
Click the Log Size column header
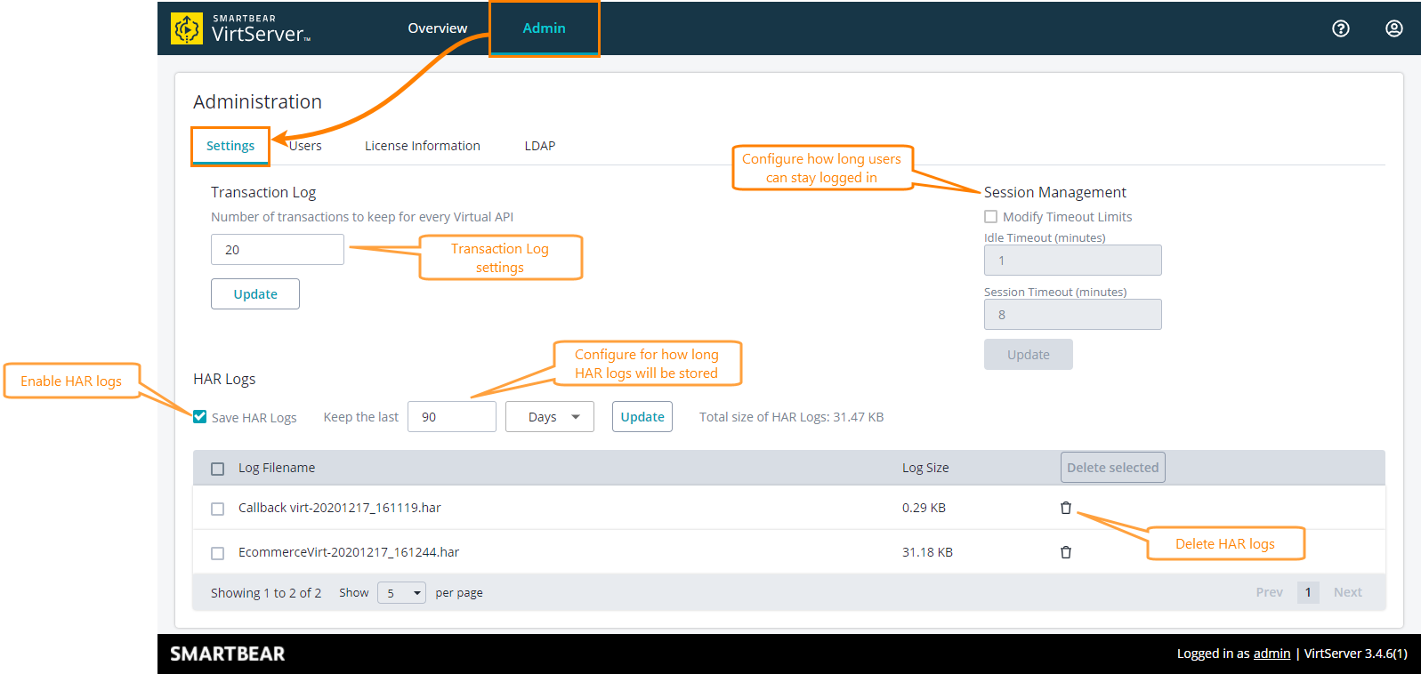(x=925, y=468)
